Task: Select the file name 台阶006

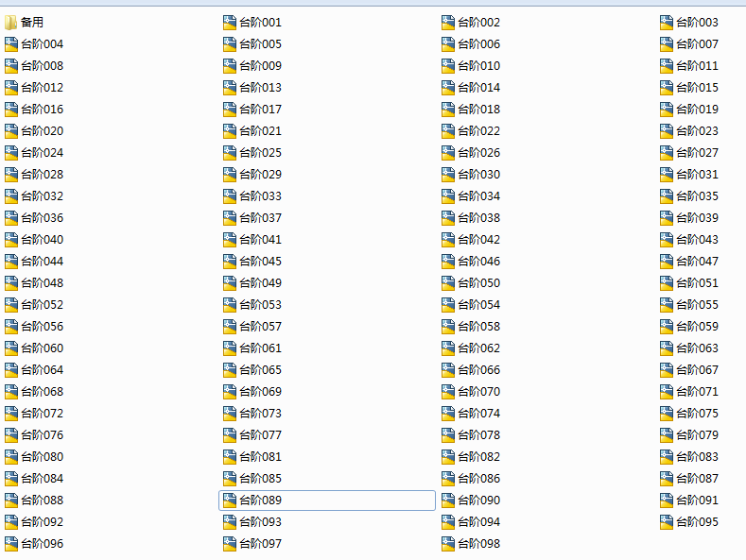Action: coord(478,44)
